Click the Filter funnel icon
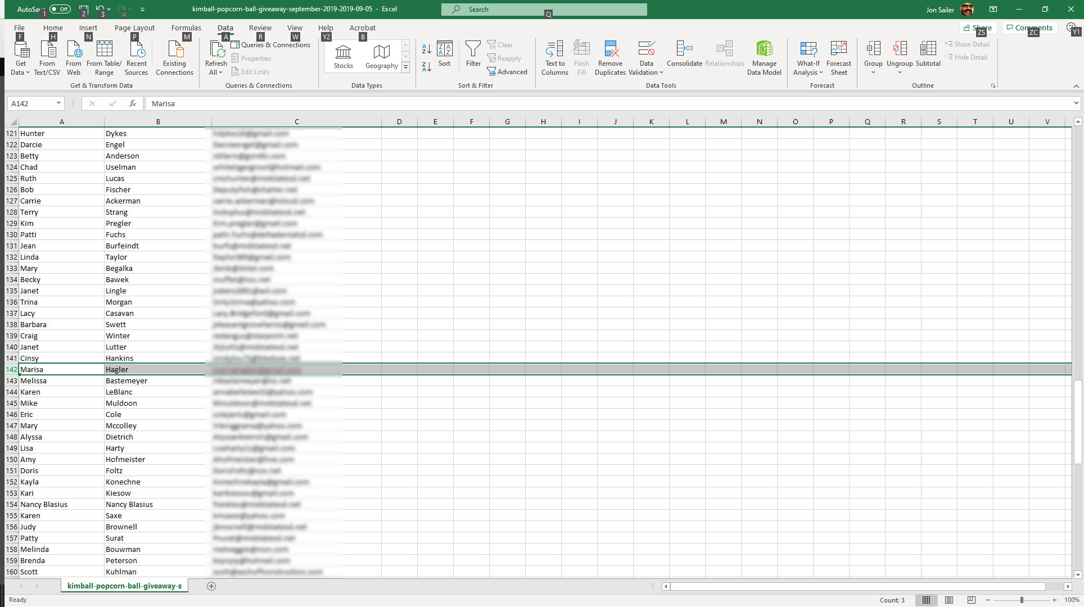Image resolution: width=1084 pixels, height=607 pixels. [x=473, y=49]
